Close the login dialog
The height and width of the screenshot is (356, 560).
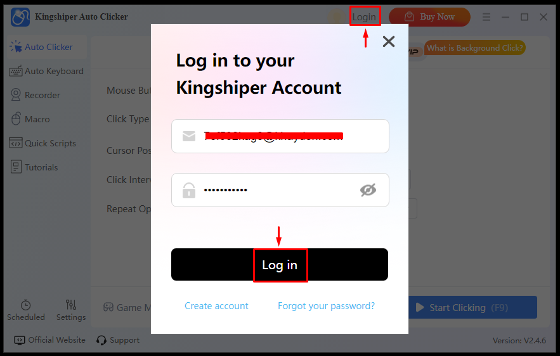[389, 41]
